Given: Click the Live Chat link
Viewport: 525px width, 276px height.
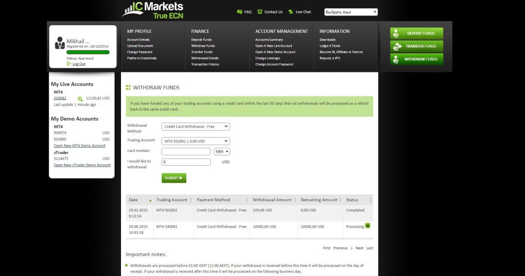Looking at the screenshot, I should coord(304,12).
